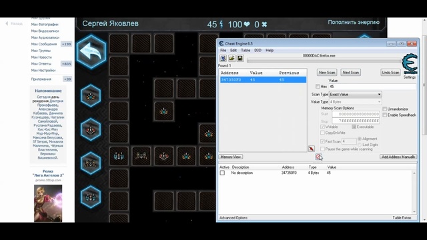Toggle the CopyOnWrite checkbox
The height and width of the screenshot is (240, 427).
pos(322,133)
